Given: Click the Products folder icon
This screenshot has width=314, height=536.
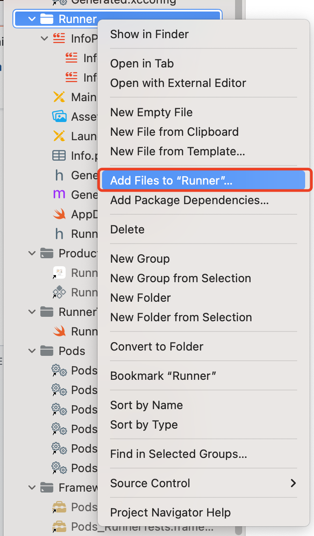Looking at the screenshot, I should pyautogui.click(x=46, y=253).
